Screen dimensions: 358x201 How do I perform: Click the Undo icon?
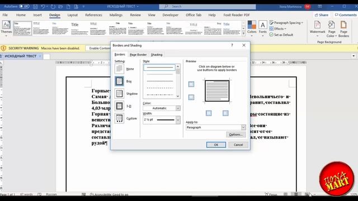(43, 7)
